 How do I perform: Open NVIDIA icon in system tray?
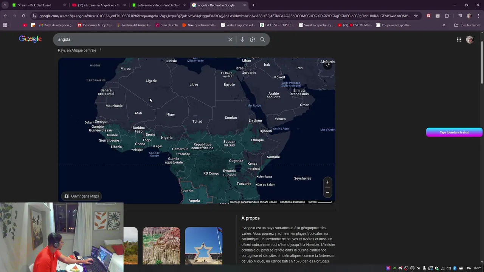click(394, 268)
